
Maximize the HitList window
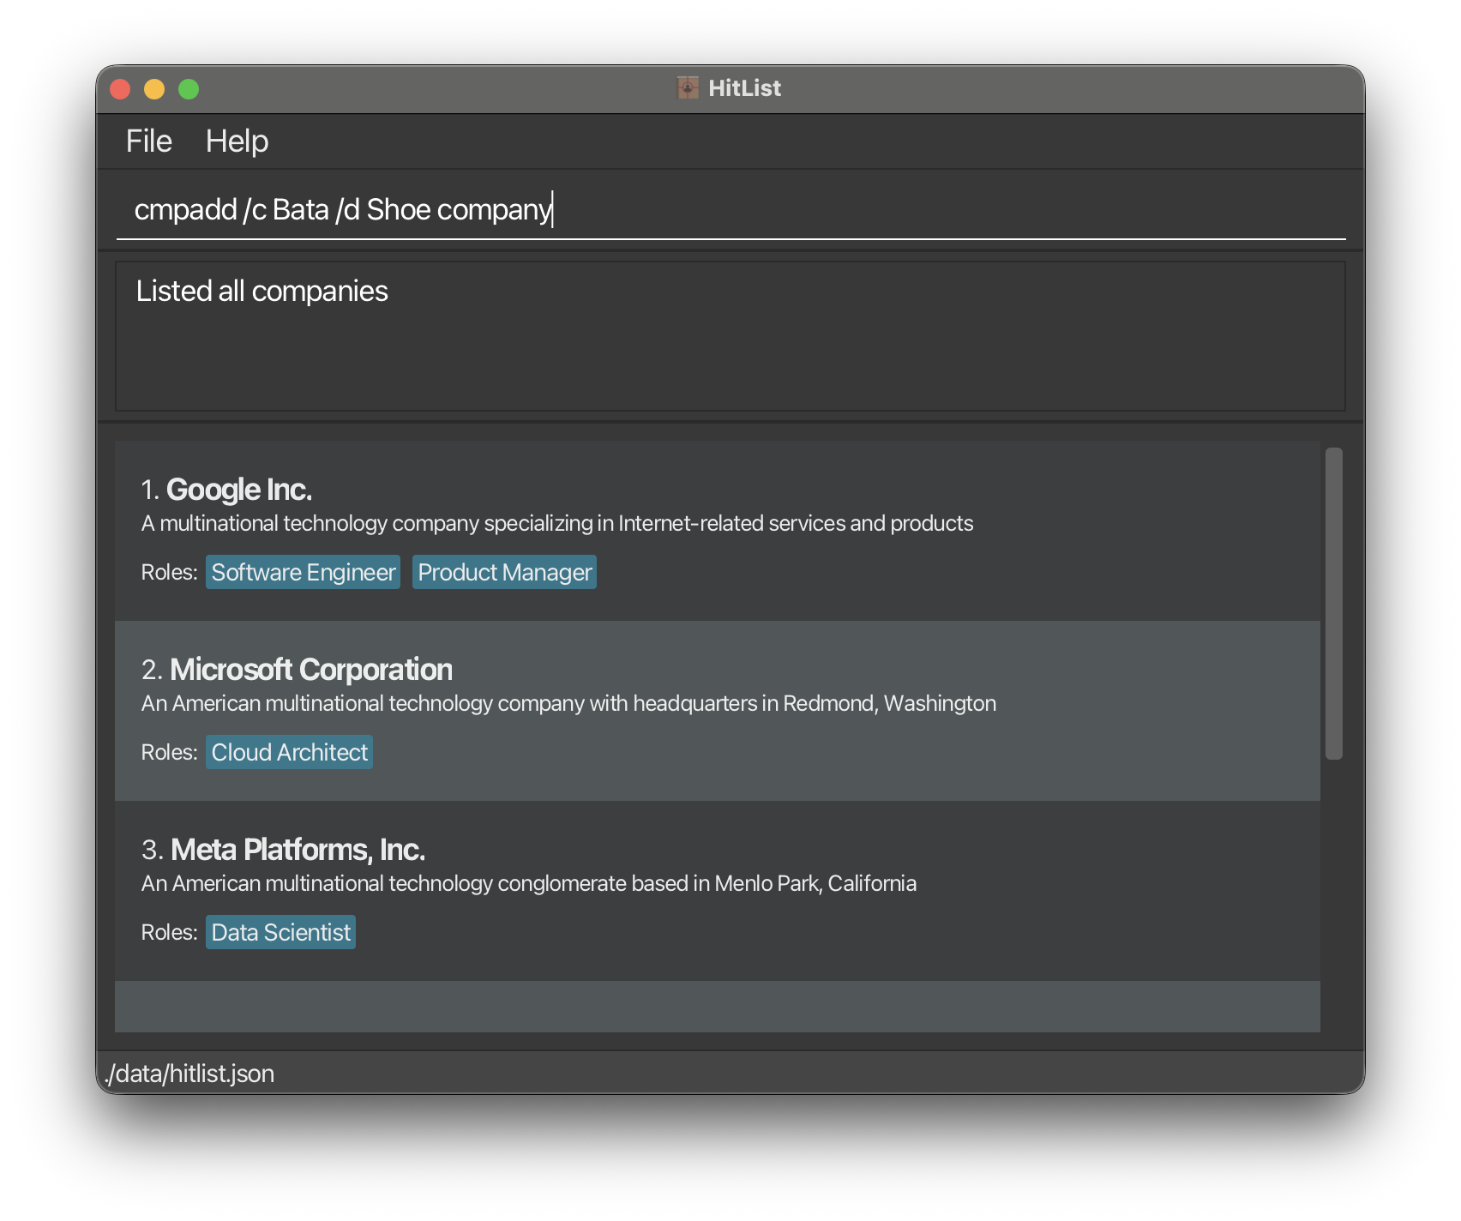(189, 89)
